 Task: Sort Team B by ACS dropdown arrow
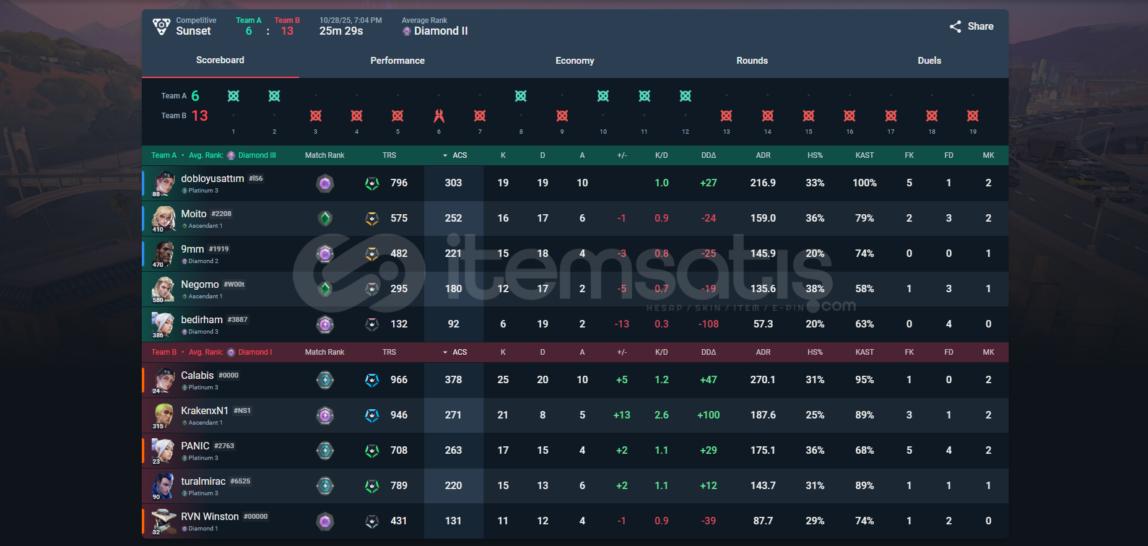[x=445, y=352]
